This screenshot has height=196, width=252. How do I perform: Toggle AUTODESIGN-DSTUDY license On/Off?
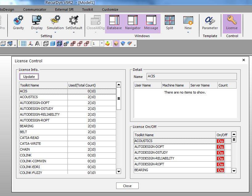[221, 153]
